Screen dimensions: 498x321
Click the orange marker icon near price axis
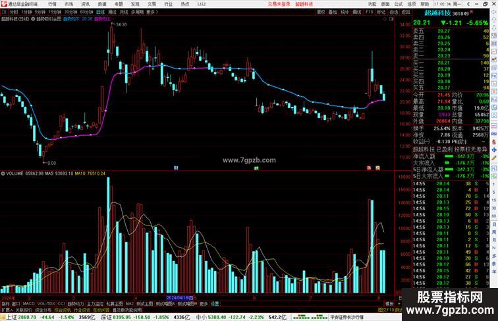pos(377,168)
